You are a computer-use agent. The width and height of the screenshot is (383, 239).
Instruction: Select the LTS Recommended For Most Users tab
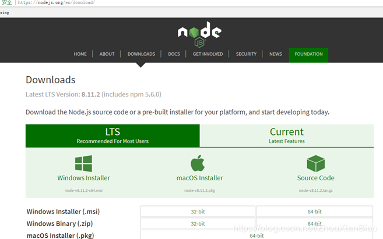(113, 135)
